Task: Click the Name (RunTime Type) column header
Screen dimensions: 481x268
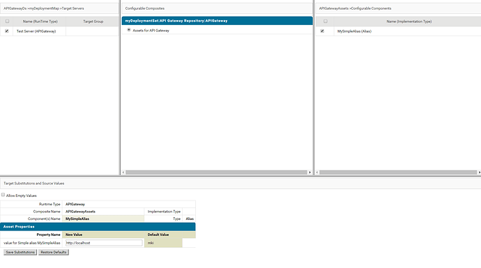Action: pos(40,22)
